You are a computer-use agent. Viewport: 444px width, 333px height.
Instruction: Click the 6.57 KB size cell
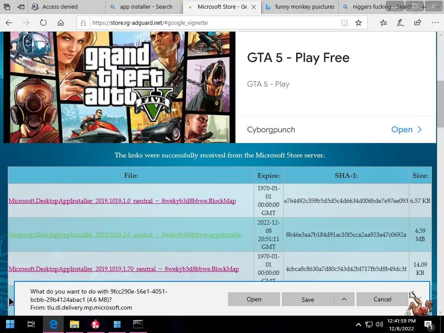point(420,201)
